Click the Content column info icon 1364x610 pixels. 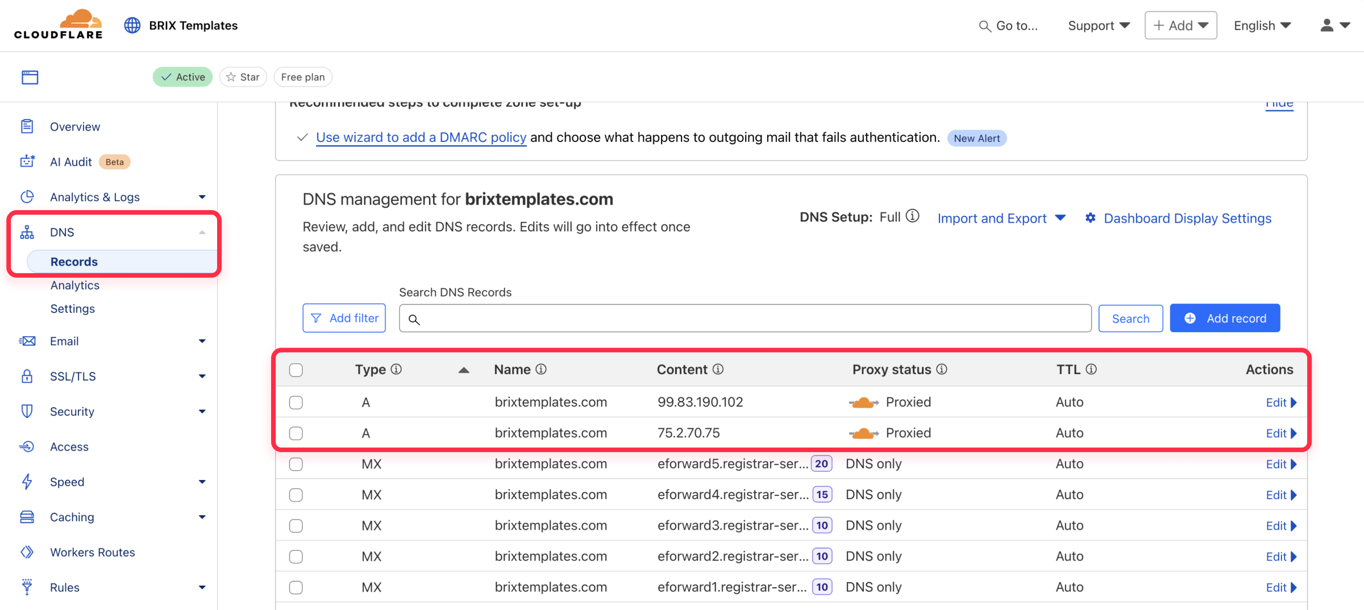pyautogui.click(x=718, y=369)
